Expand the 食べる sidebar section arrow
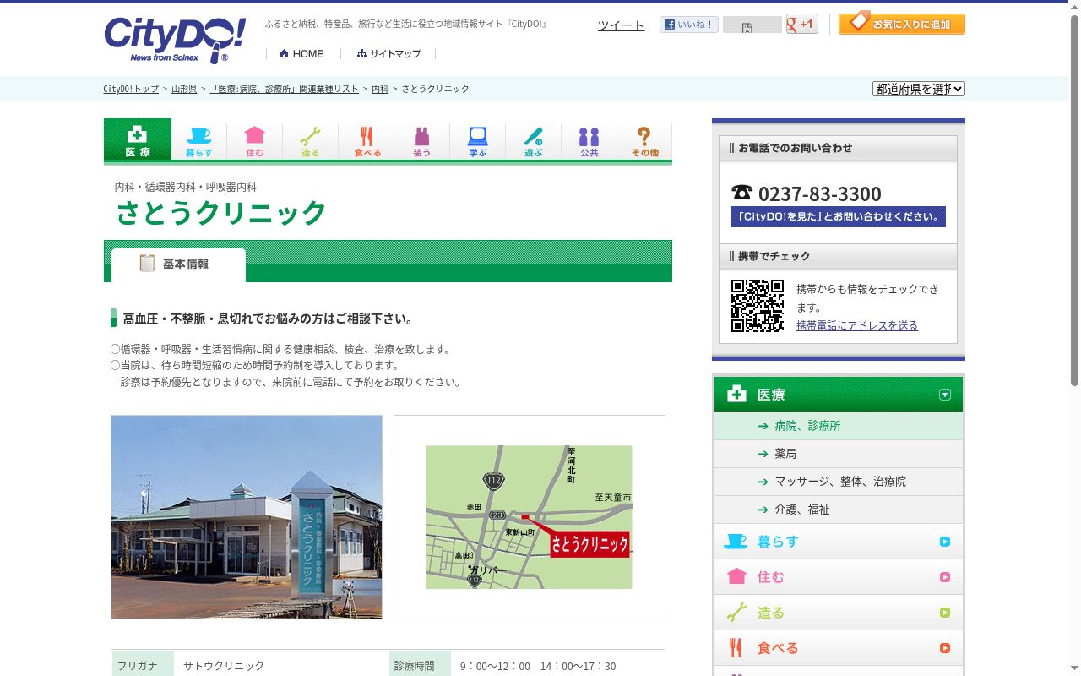Screen dimensions: 1081x676 [945, 648]
